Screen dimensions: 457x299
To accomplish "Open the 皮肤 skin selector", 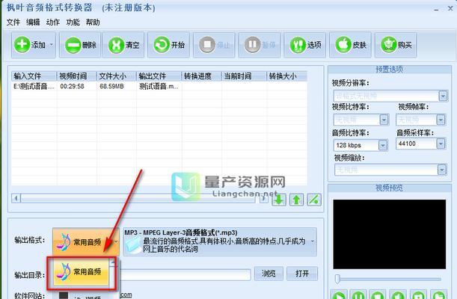I will (x=351, y=45).
